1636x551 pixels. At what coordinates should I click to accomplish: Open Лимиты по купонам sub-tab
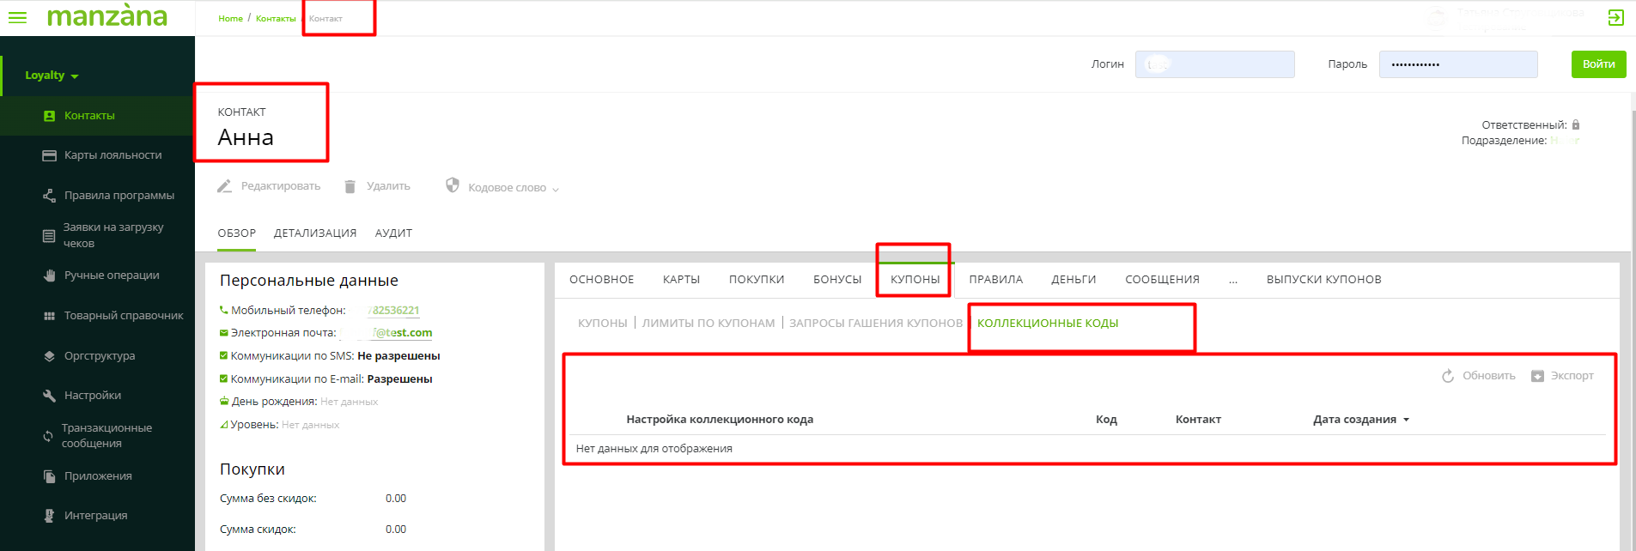point(708,324)
